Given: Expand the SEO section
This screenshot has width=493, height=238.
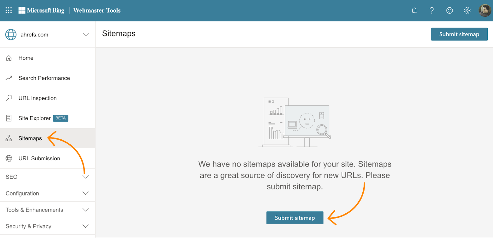Looking at the screenshot, I should [x=48, y=177].
